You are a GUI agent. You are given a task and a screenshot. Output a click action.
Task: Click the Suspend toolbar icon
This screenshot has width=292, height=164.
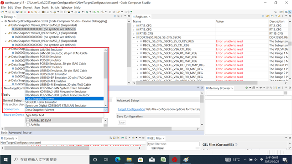[25, 12]
